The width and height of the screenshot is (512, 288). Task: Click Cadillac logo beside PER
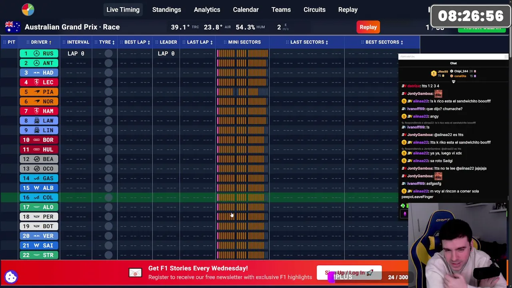(x=37, y=217)
